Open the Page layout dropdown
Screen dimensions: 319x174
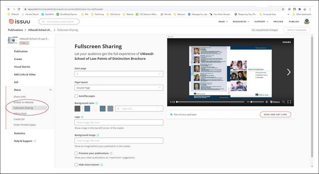point(119,88)
